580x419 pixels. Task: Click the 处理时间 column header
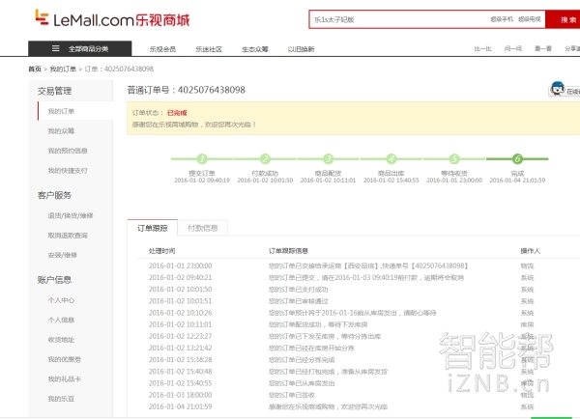162,251
